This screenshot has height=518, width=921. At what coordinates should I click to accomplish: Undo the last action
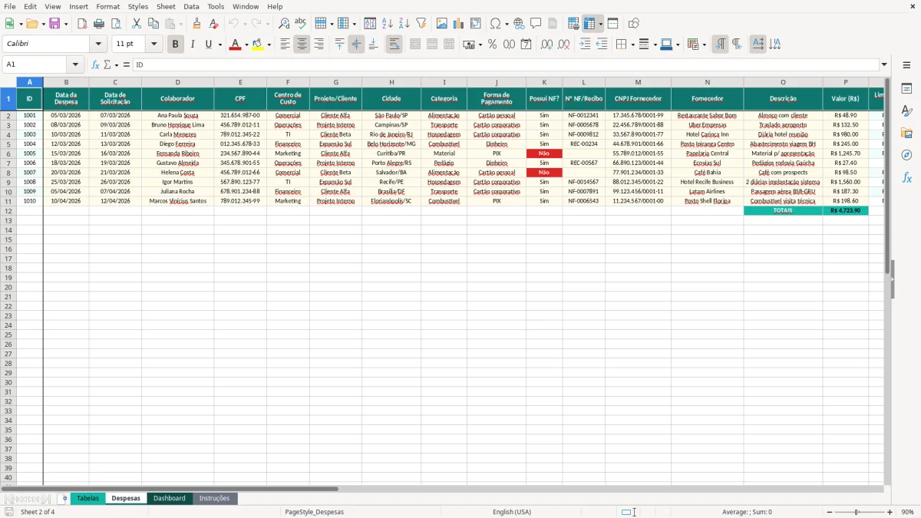pyautogui.click(x=233, y=24)
